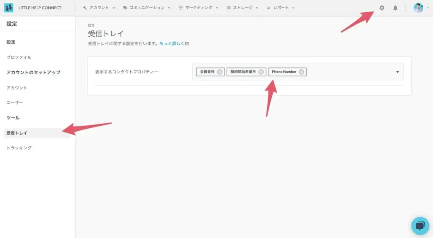The width and height of the screenshot is (433, 238).
Task: Click the user profile avatar
Action: [418, 8]
